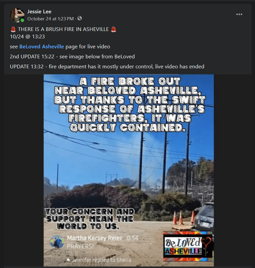The width and height of the screenshot is (255, 268).
Task: Click the 2nd UPDATE 15:22 text line
Action: (x=72, y=56)
